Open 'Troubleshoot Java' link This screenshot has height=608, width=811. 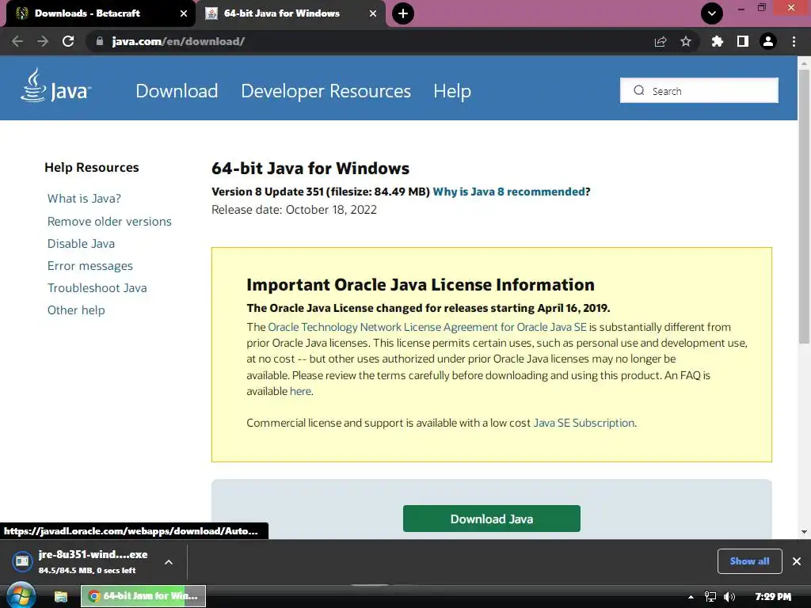point(97,288)
